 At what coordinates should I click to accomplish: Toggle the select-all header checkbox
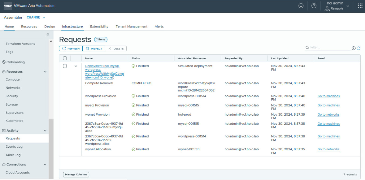65,58
